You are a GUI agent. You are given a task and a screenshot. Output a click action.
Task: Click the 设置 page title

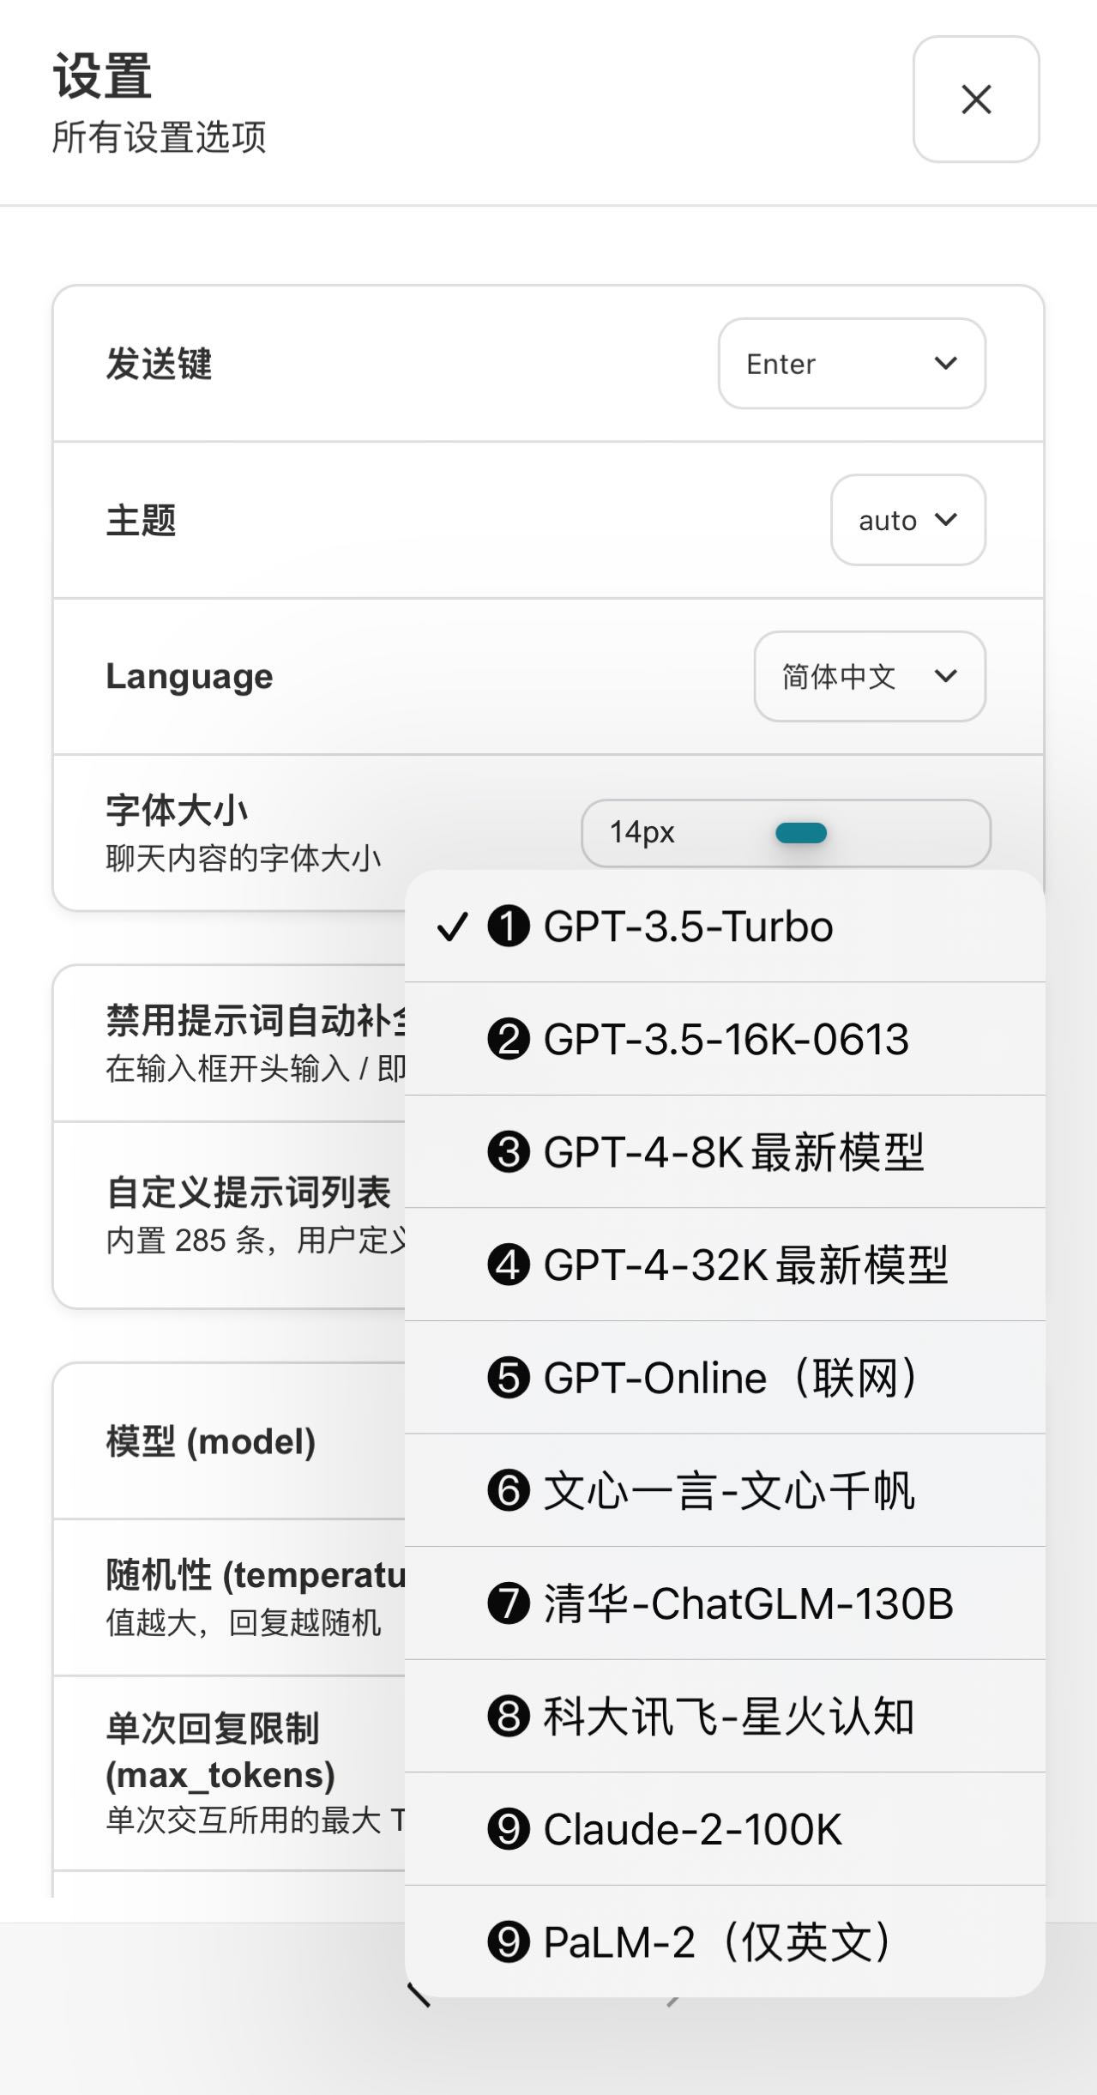(102, 75)
